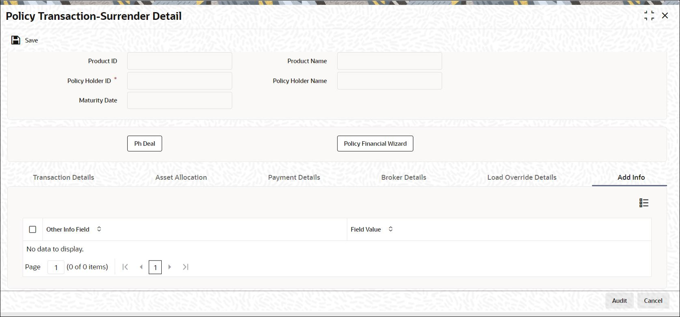The width and height of the screenshot is (680, 317).
Task: Click the Save label in toolbar
Action: pos(32,40)
